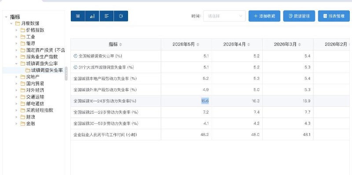Sort by the 2026年3月 column arrows

[300, 45]
